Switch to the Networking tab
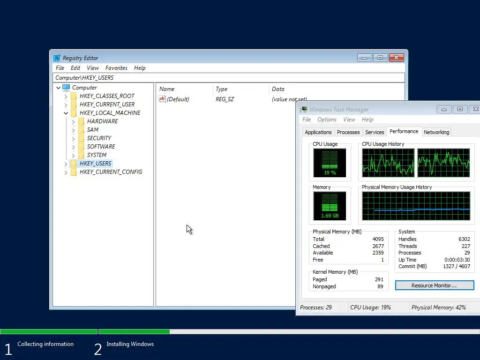 coord(436,132)
